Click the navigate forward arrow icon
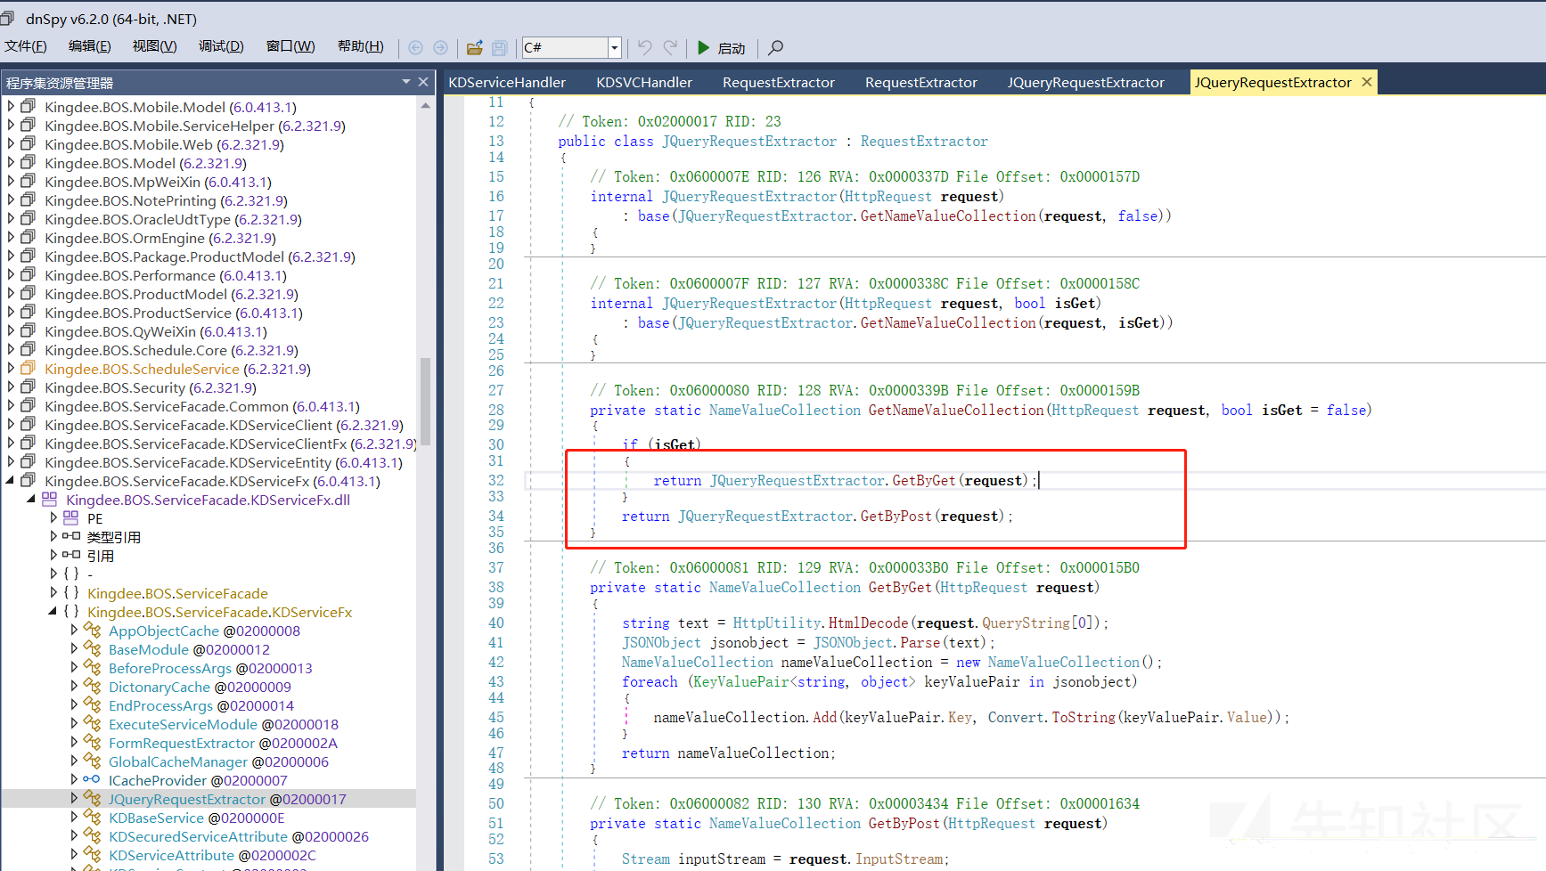 [440, 47]
